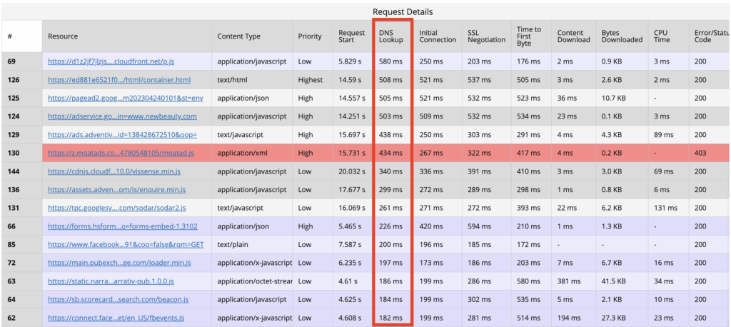This screenshot has height=327, width=731.
Task: Click the Request Details table title
Action: 403,11
